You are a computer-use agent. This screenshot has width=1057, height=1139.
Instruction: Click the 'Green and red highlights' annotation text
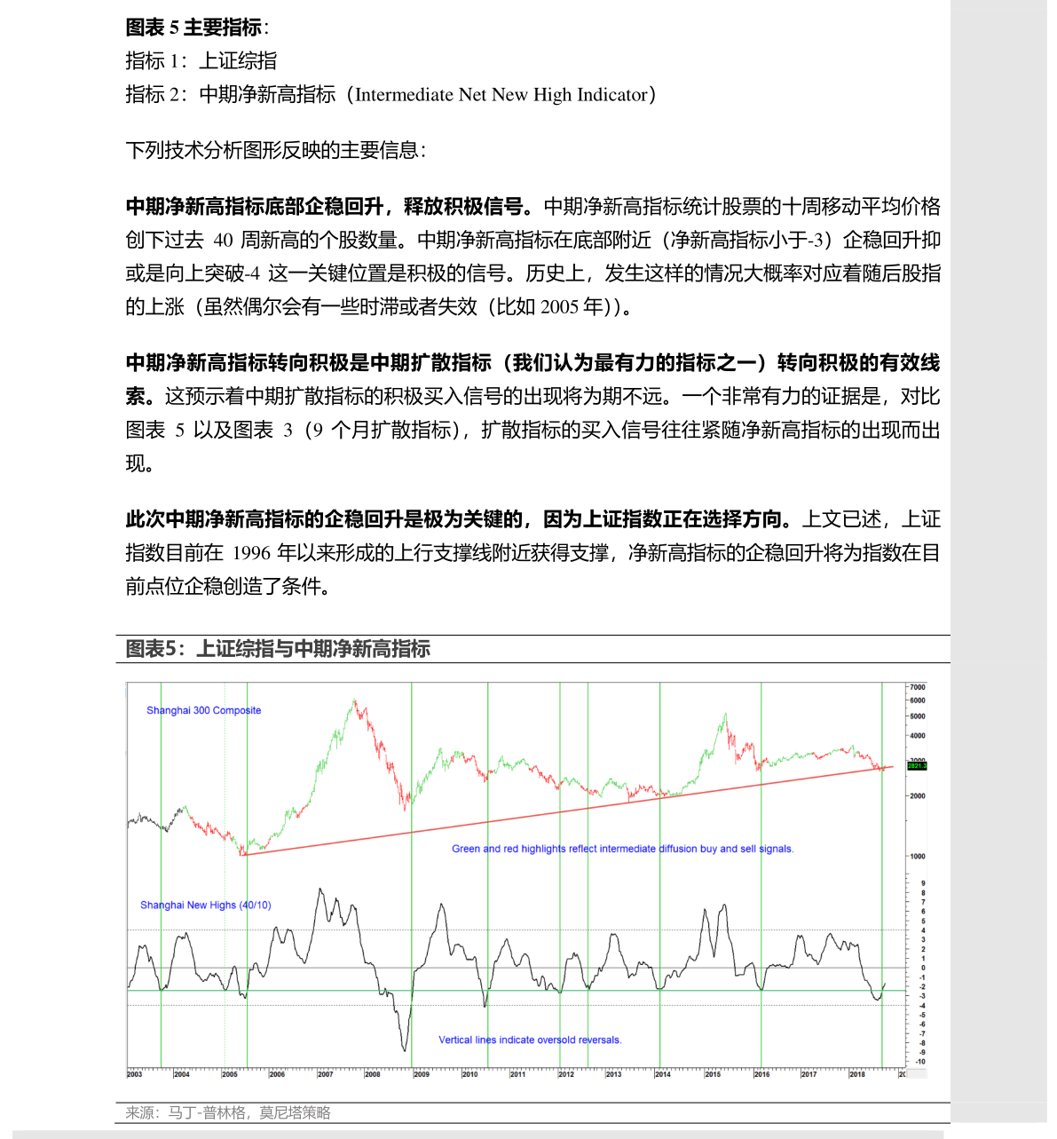pos(622,849)
